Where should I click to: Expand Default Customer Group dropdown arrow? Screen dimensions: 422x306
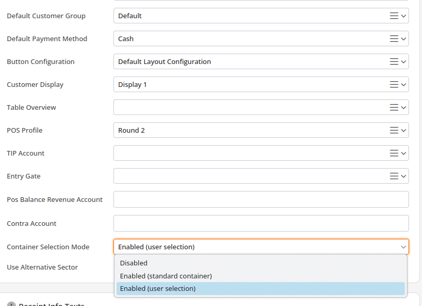(x=403, y=16)
